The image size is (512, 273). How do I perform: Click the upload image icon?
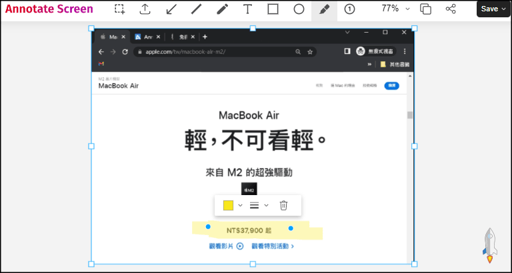(145, 9)
